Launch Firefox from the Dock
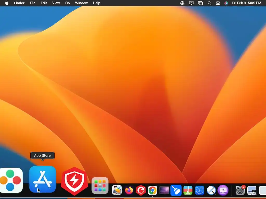This screenshot has height=199, width=266. tap(129, 190)
